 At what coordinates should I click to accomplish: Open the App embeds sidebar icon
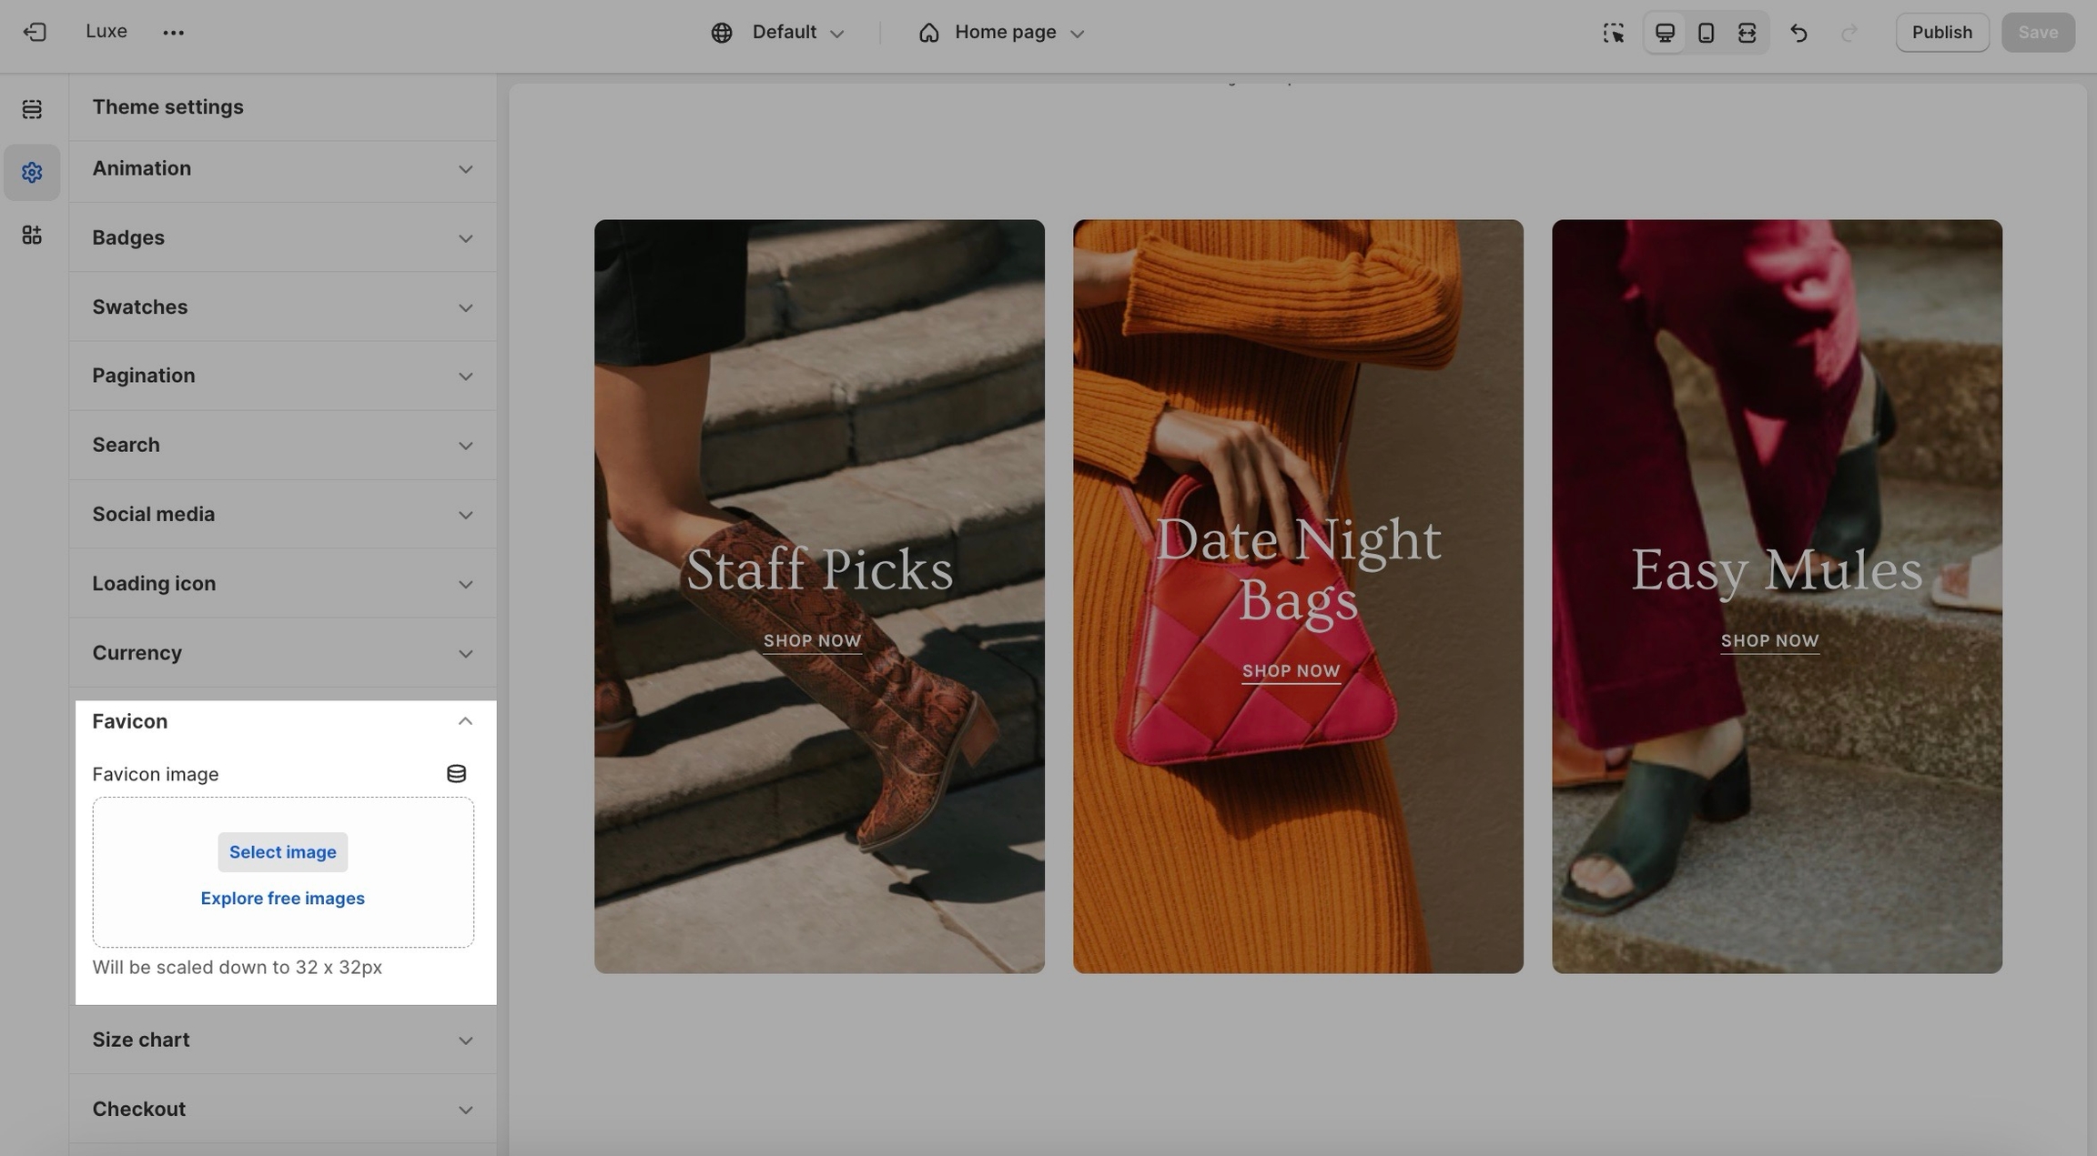[32, 236]
